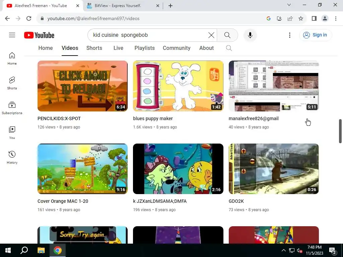Click the browser address bar URL
The height and width of the screenshot is (257, 343).
pyautogui.click(x=93, y=18)
